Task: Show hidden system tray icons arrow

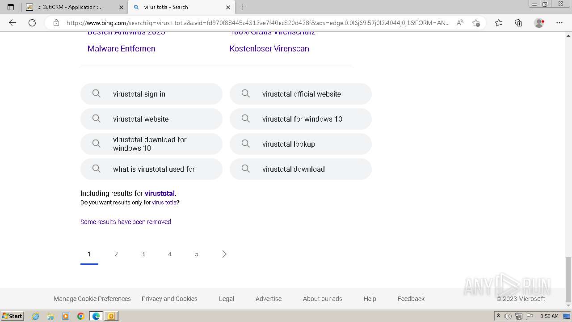Action: tap(499, 316)
